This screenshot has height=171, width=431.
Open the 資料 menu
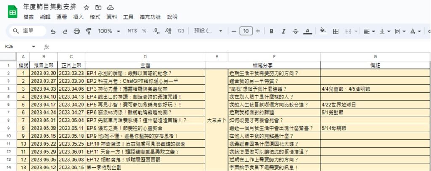[x=112, y=17]
